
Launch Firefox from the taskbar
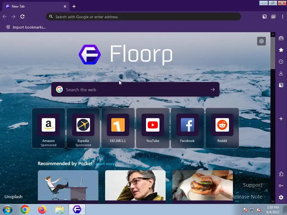pyautogui.click(x=42, y=209)
